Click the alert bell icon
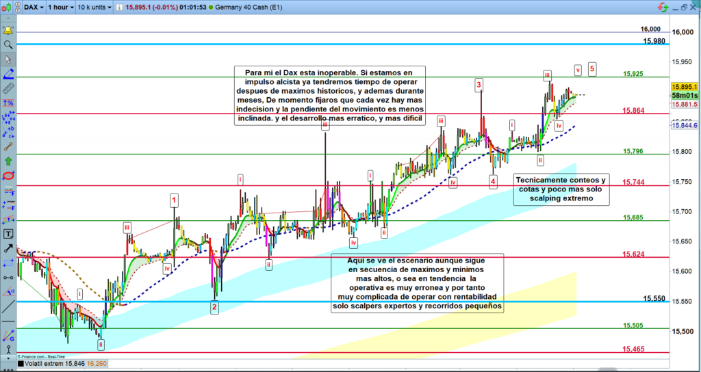Screen dimensions: 701x372 8,31
